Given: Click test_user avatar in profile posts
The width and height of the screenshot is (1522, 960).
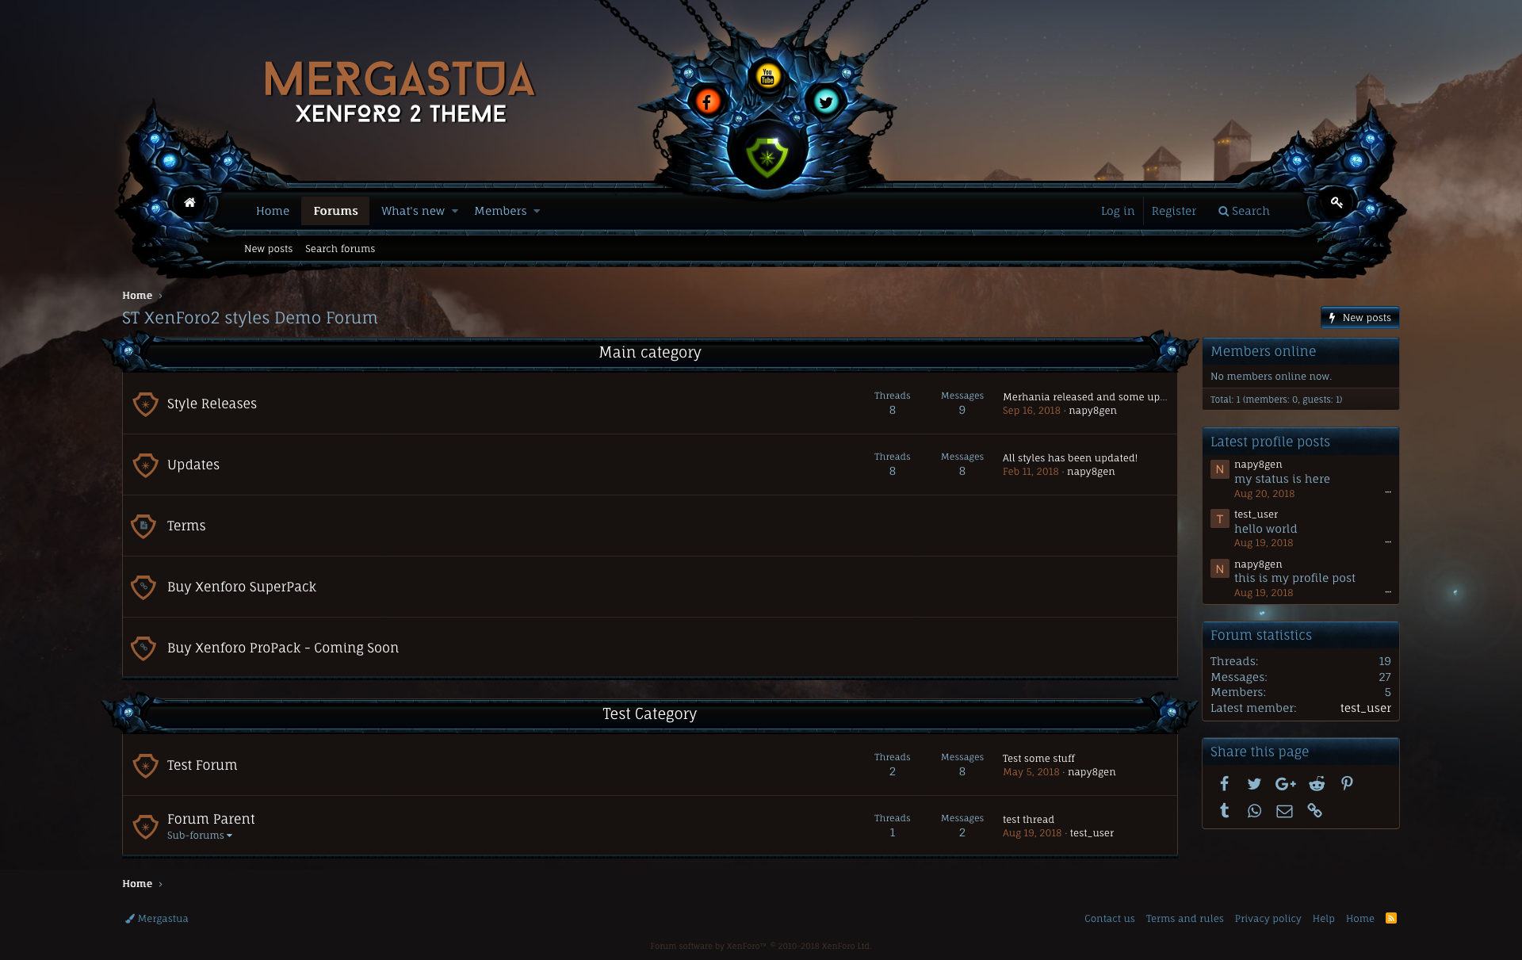Looking at the screenshot, I should [x=1219, y=519].
